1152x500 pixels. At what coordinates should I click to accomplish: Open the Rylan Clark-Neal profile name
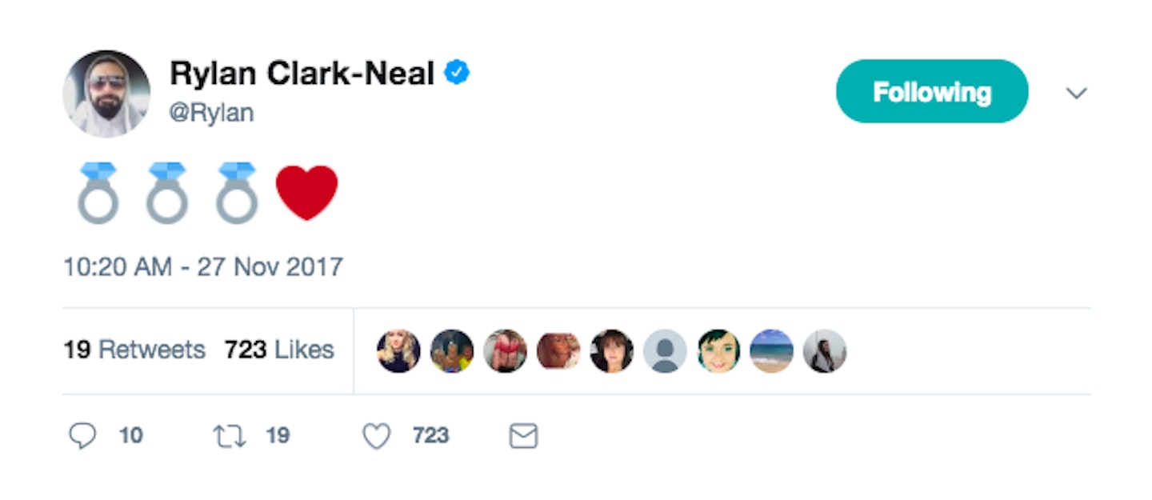pos(302,74)
